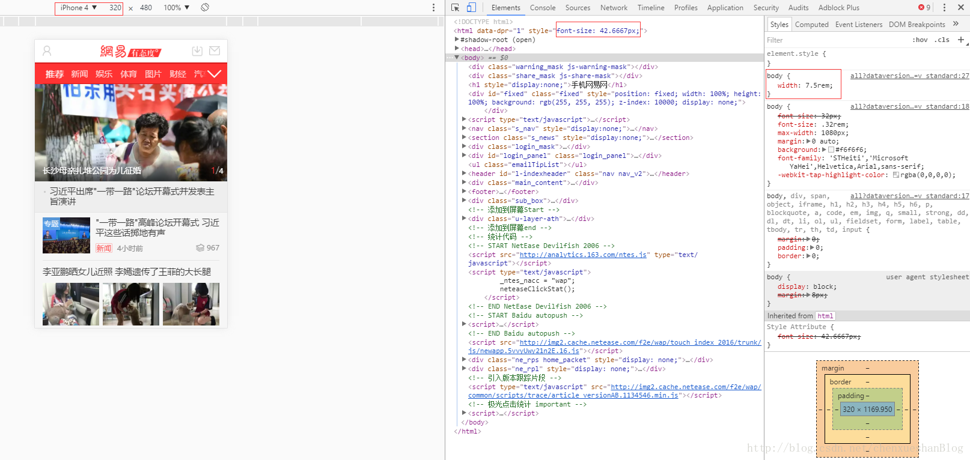Expand the background property triangle
Image resolution: width=970 pixels, height=460 pixels.
coord(824,150)
